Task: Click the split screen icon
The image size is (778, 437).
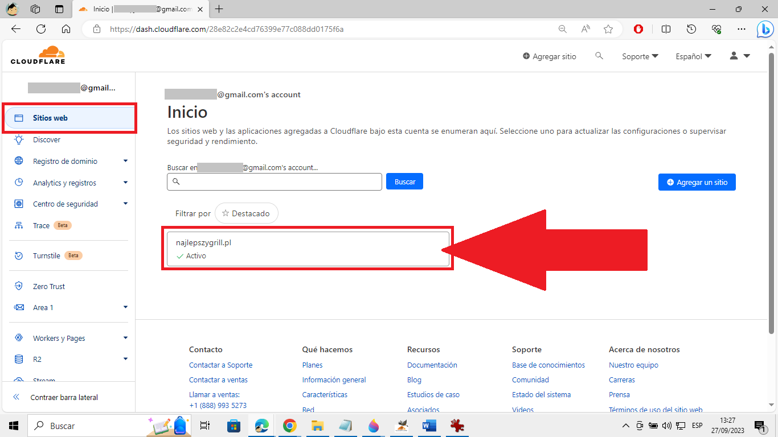Action: [x=666, y=29]
